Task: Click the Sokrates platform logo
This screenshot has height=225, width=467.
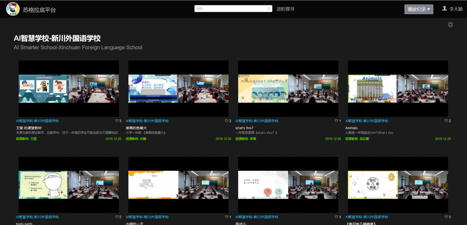Action: [x=13, y=9]
